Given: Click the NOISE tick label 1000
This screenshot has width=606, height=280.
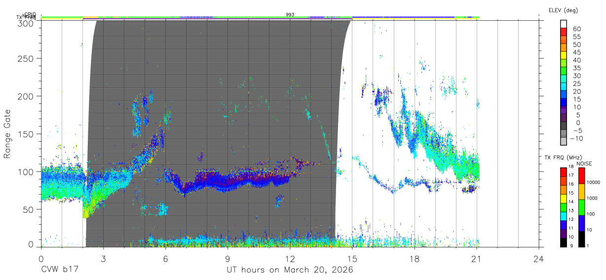Looking at the screenshot, I should (x=593, y=198).
